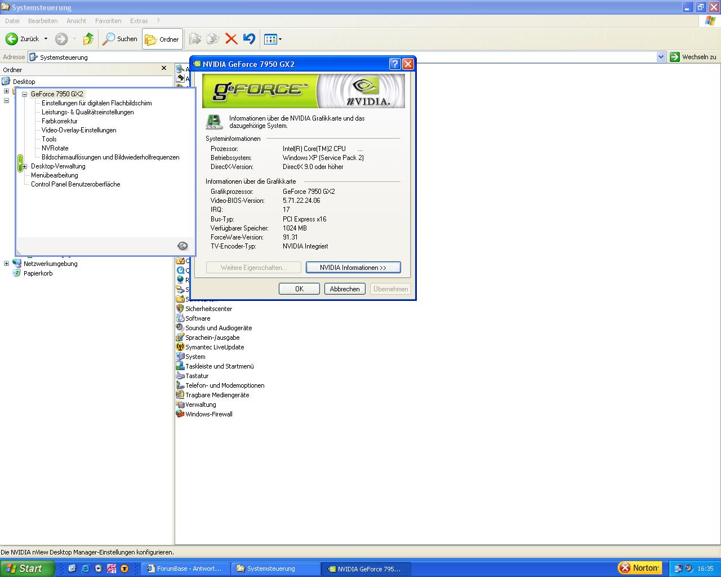Select the NVRotate entry

point(55,148)
